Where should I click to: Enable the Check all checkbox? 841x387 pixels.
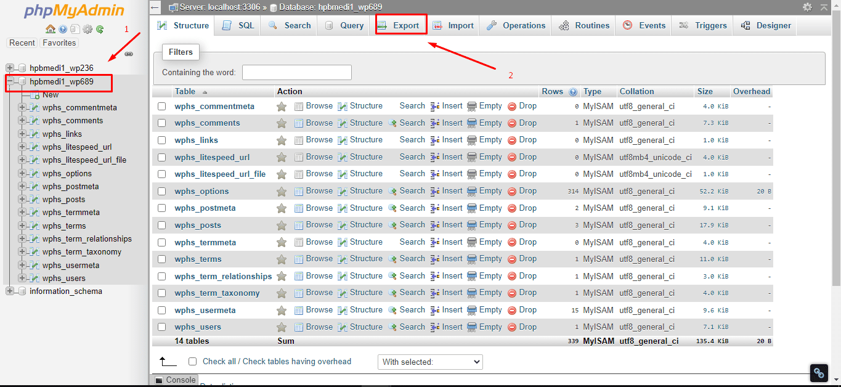193,362
